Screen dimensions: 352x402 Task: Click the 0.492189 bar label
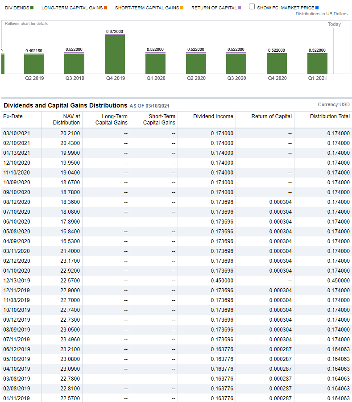(x=34, y=51)
